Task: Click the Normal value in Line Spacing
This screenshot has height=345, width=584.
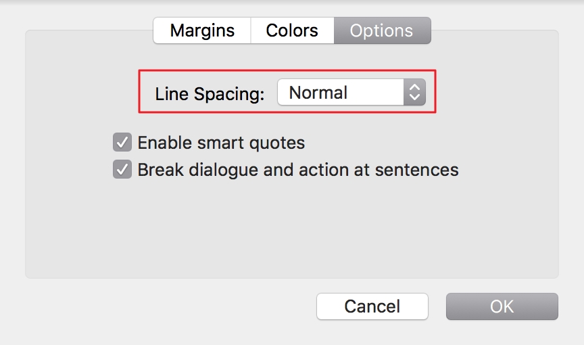Action: coord(318,93)
